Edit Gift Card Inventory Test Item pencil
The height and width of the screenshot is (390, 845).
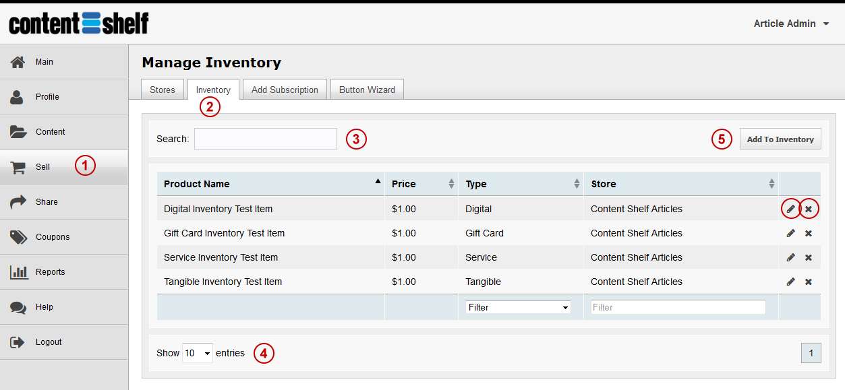(x=791, y=233)
